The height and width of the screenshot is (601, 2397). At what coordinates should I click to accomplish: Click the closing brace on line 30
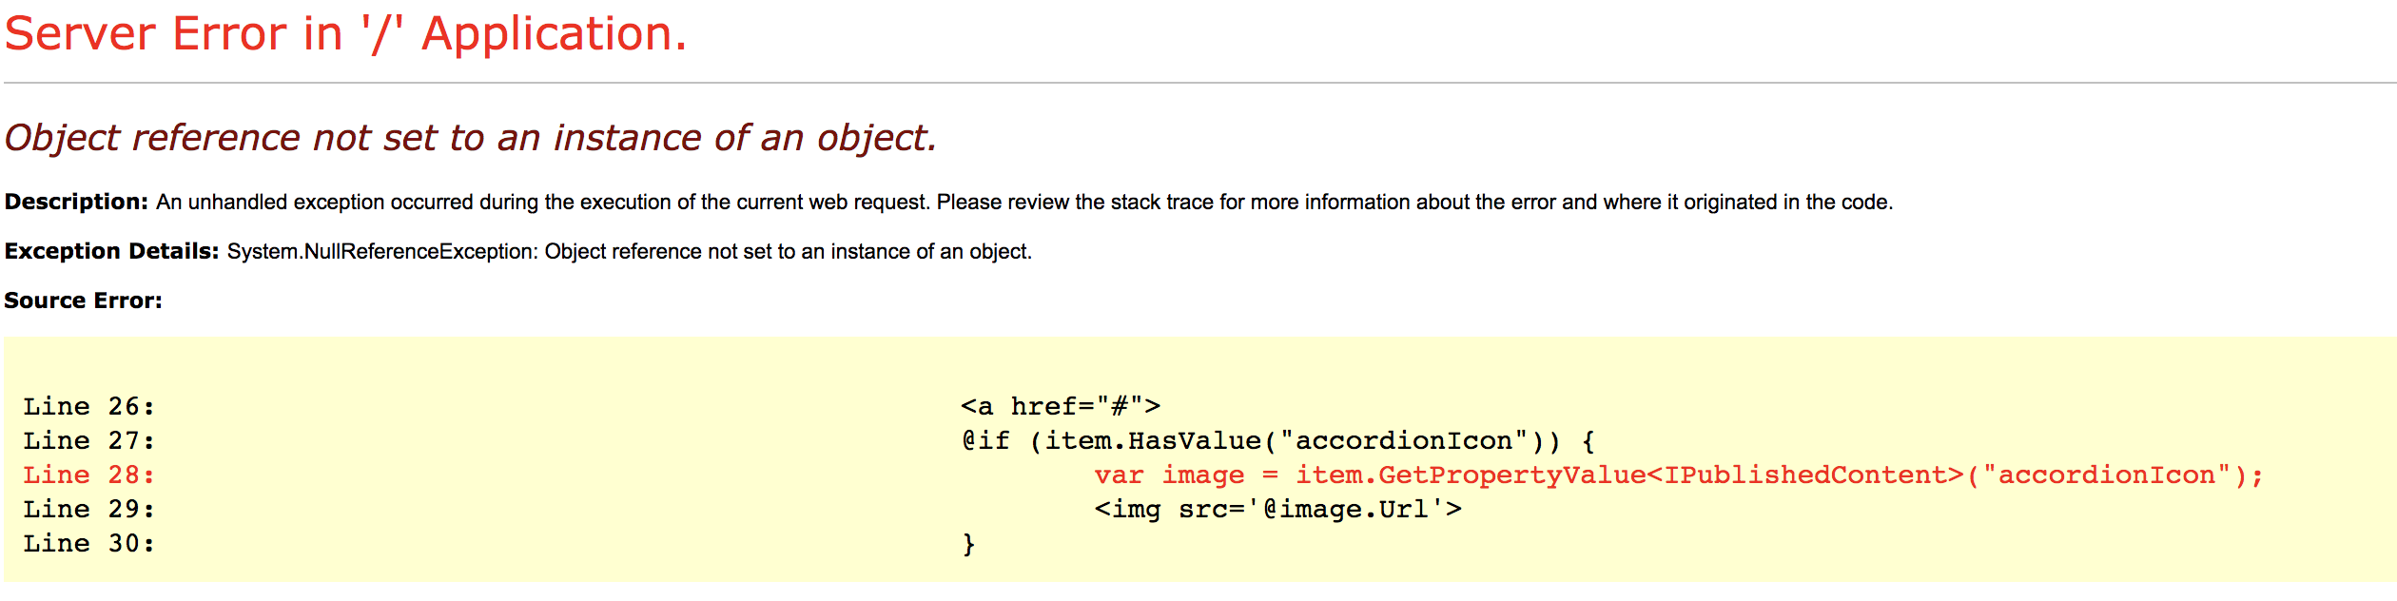point(968,544)
